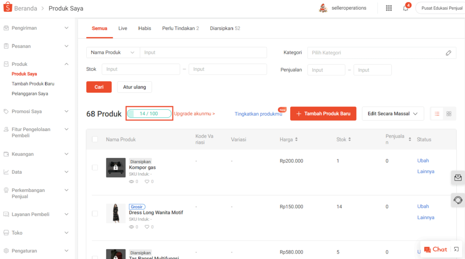Click the Toko shop icon

(6, 233)
